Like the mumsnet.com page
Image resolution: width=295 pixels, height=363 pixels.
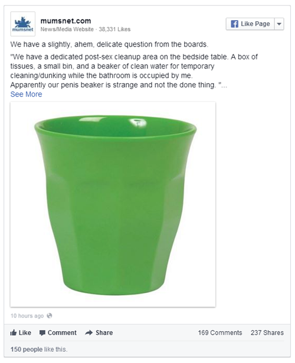pos(250,24)
